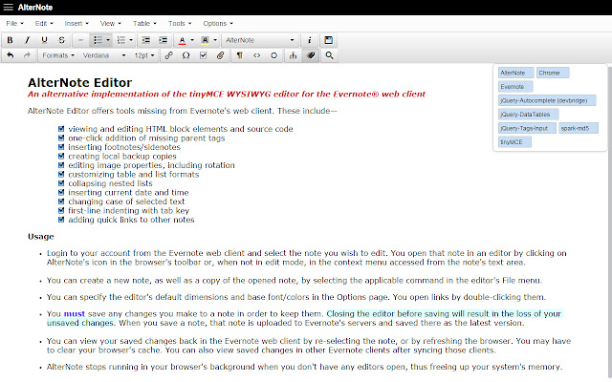Screen dimensions: 612x382
Task: Uncheck 'collapsing nested lists' checkbox
Action: [x=61, y=183]
